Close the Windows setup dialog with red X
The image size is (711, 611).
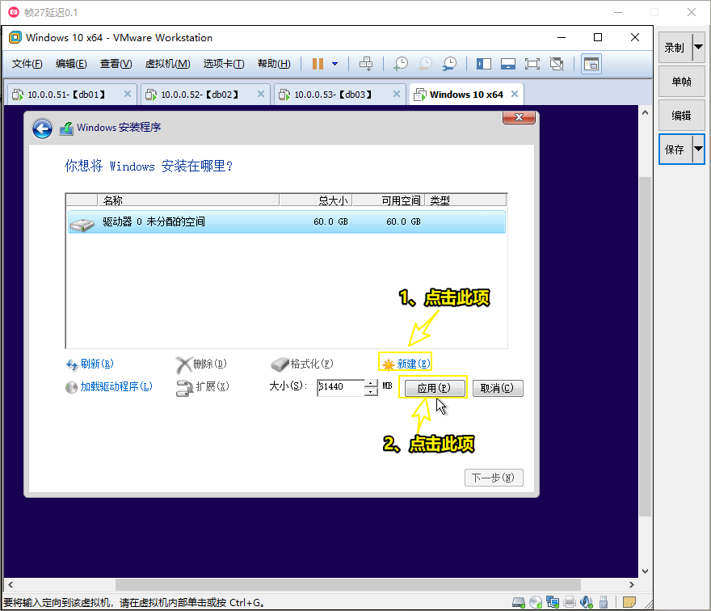pyautogui.click(x=519, y=117)
